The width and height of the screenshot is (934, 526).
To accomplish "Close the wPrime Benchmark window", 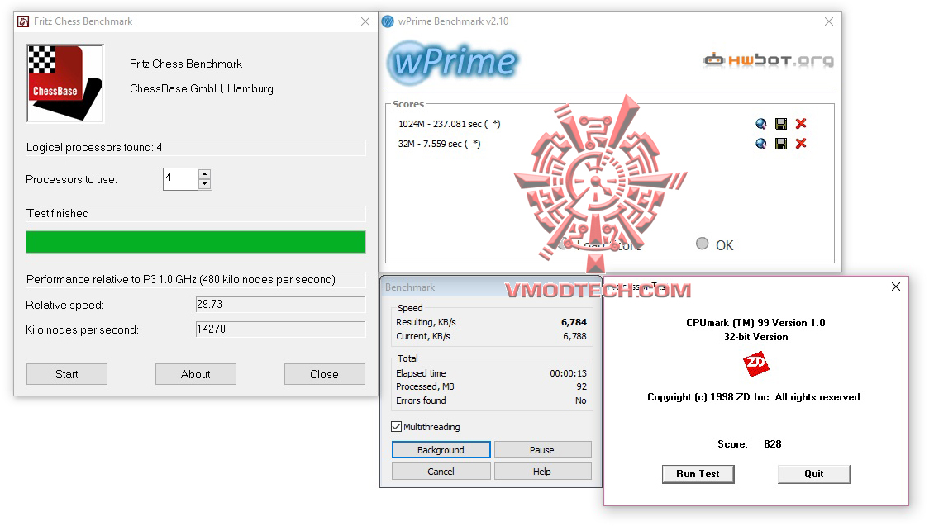I will click(828, 21).
